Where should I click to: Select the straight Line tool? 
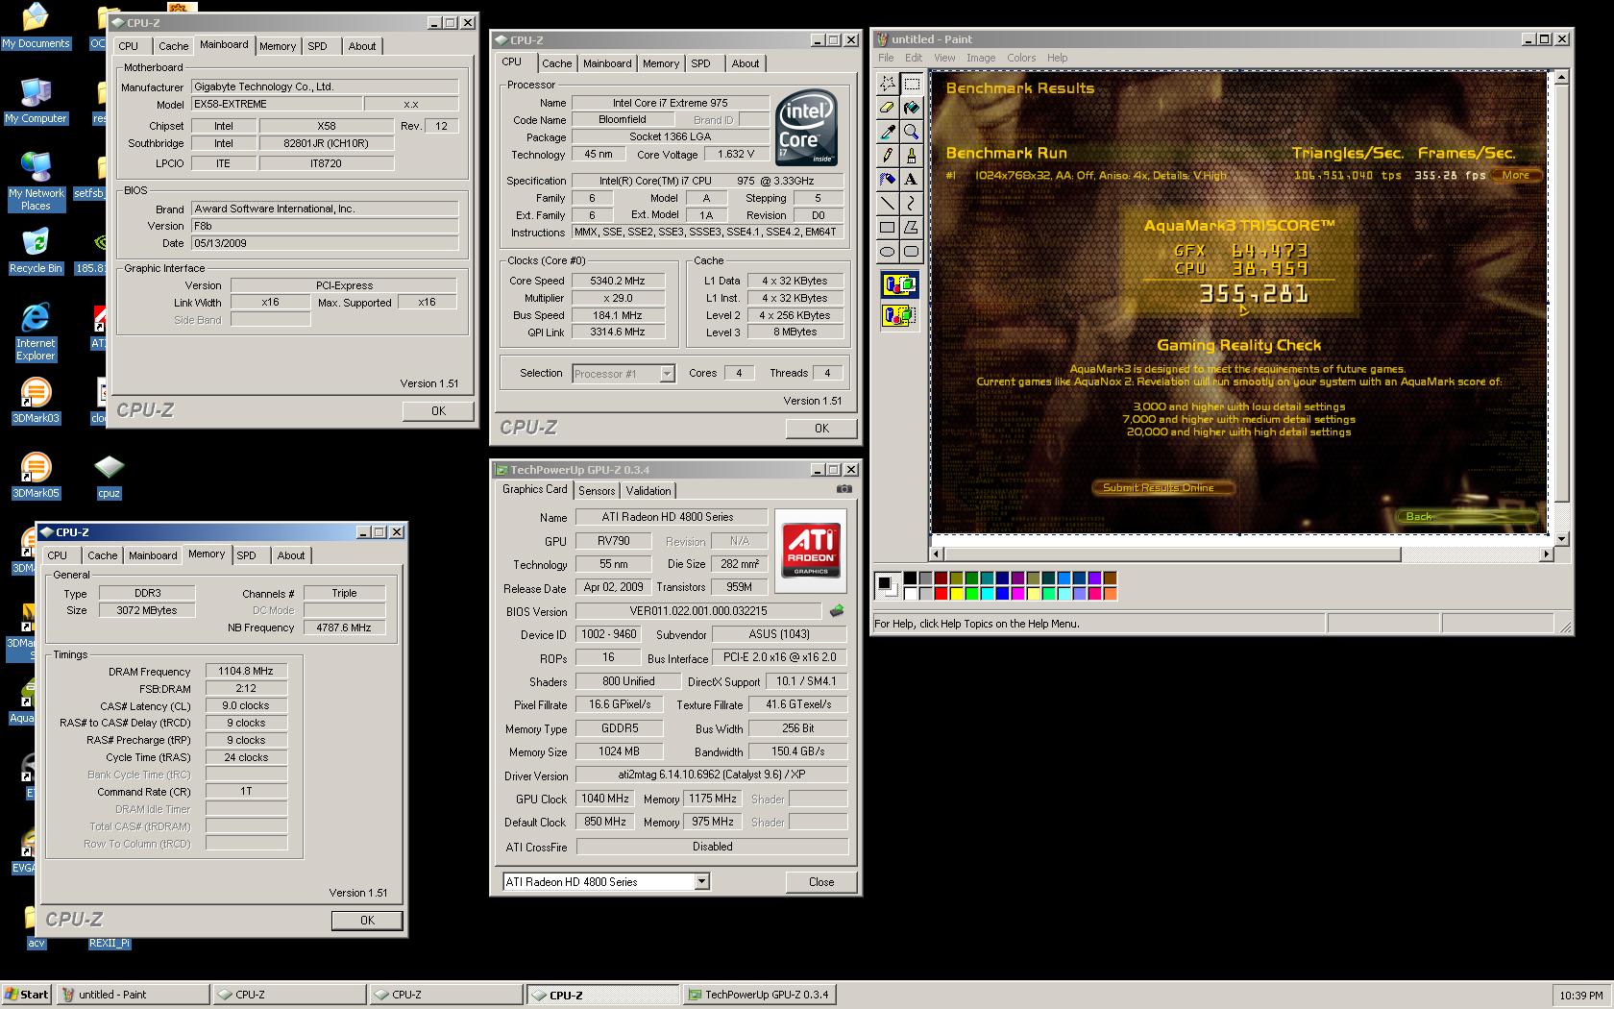888,204
